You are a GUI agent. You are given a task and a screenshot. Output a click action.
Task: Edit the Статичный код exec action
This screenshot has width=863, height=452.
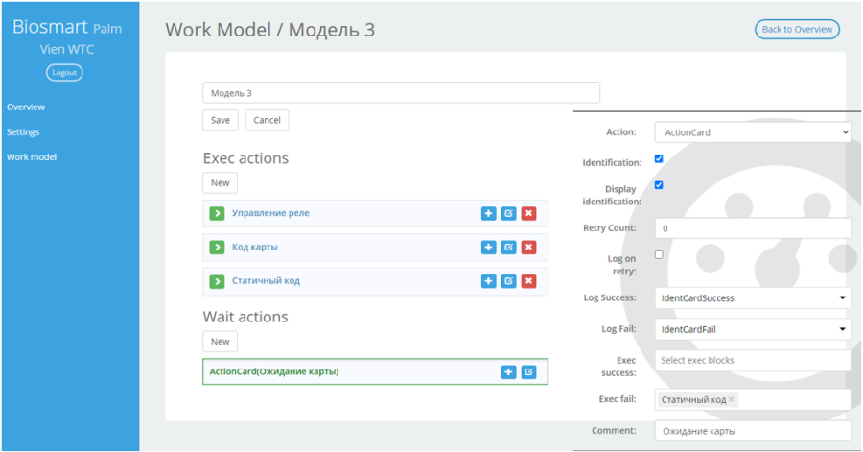pos(508,281)
